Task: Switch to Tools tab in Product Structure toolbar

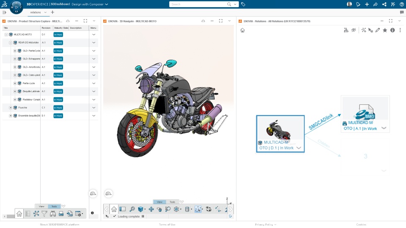Action: [x=54, y=206]
